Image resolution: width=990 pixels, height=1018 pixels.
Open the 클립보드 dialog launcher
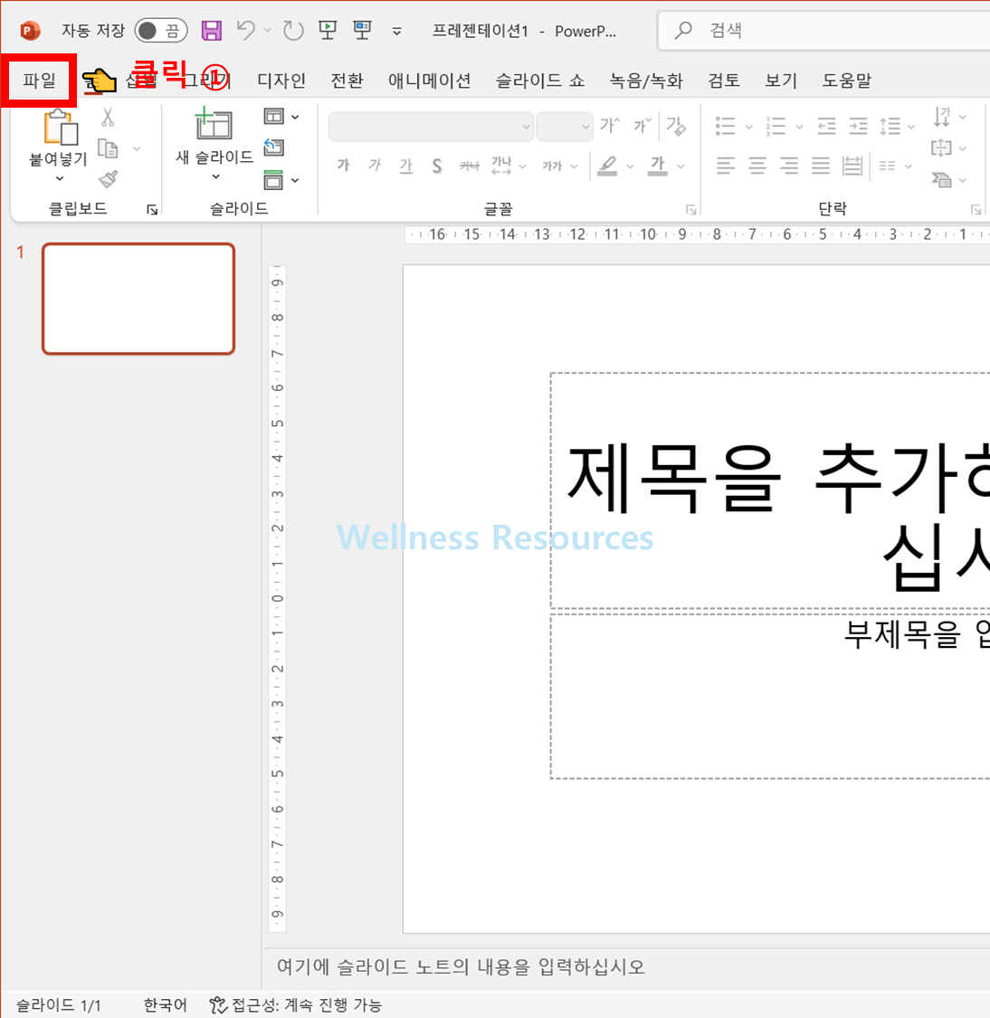[x=152, y=209]
